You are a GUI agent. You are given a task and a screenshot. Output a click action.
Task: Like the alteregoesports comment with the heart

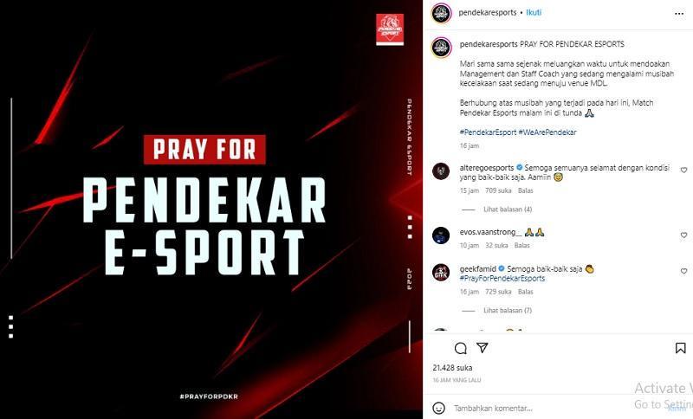683,170
